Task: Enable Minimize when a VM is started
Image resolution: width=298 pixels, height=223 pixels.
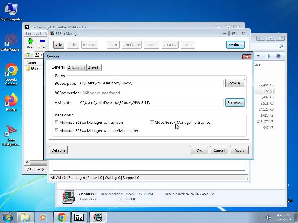Action: (x=56, y=130)
